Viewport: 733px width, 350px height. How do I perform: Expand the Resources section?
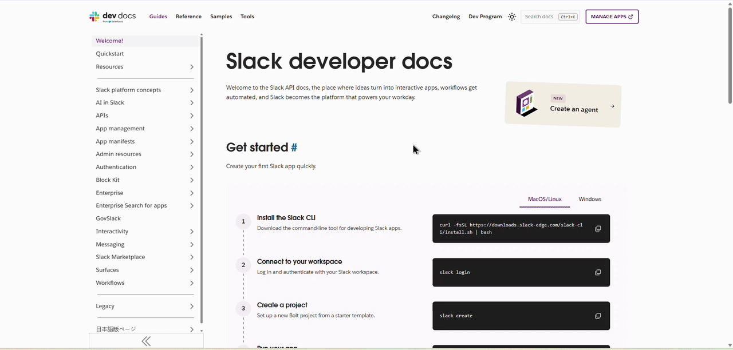click(x=192, y=67)
